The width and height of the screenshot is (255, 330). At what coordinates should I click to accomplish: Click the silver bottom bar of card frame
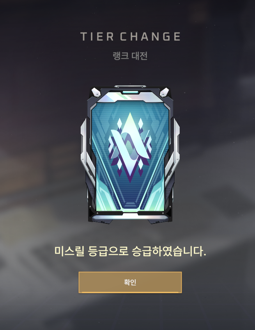[130, 217]
